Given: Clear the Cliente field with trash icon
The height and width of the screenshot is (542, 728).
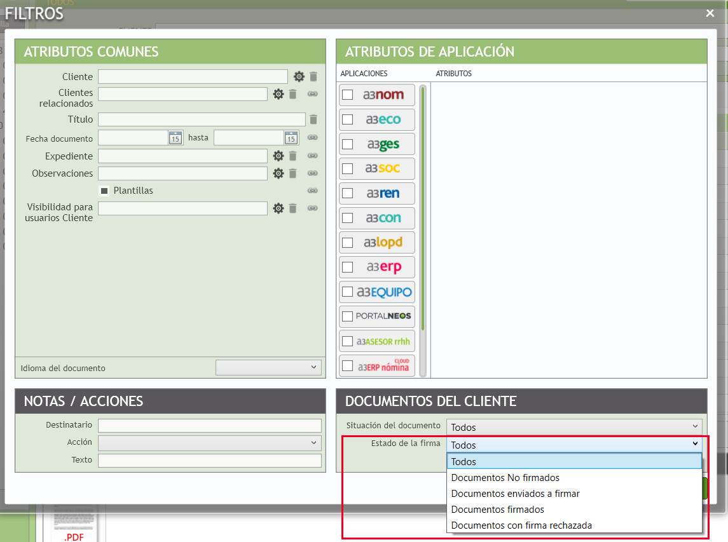Looking at the screenshot, I should [313, 77].
